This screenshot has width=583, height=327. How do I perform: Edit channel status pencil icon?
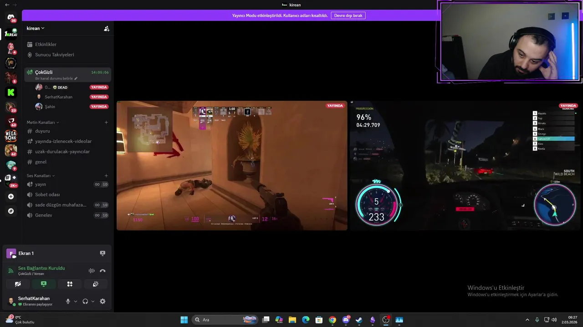[x=76, y=79]
